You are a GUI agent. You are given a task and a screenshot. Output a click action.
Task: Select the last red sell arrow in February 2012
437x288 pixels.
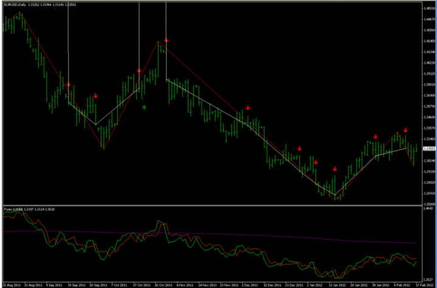405,130
